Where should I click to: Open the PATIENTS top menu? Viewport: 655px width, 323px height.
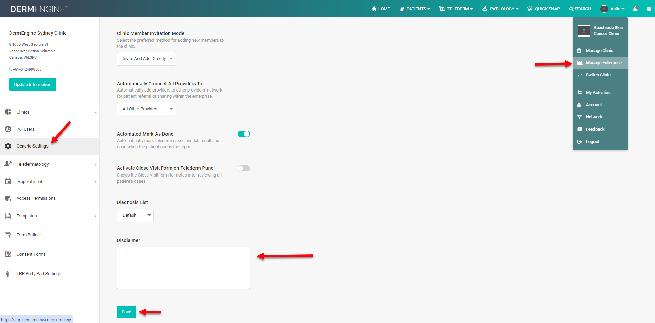(415, 9)
